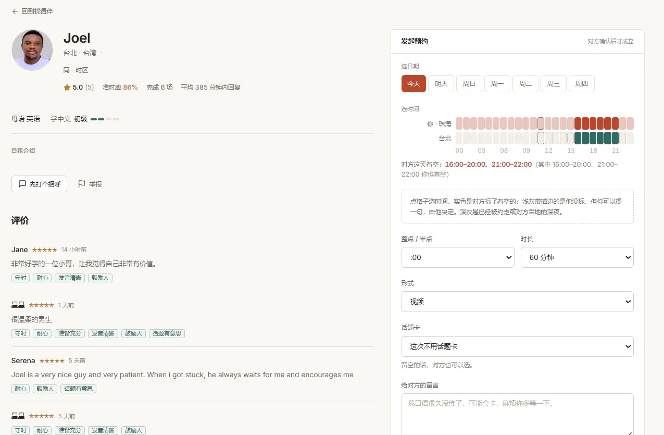Click the Joel name heading
Viewport: 664px width, 435px height.
point(77,38)
